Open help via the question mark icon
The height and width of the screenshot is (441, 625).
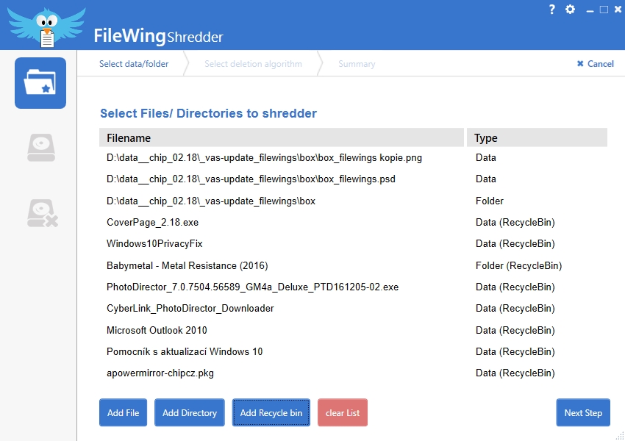pos(551,10)
